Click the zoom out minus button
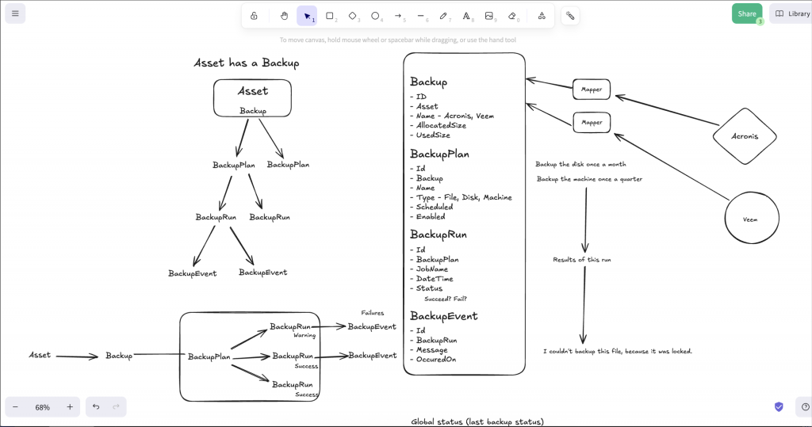812x427 pixels. click(x=15, y=407)
